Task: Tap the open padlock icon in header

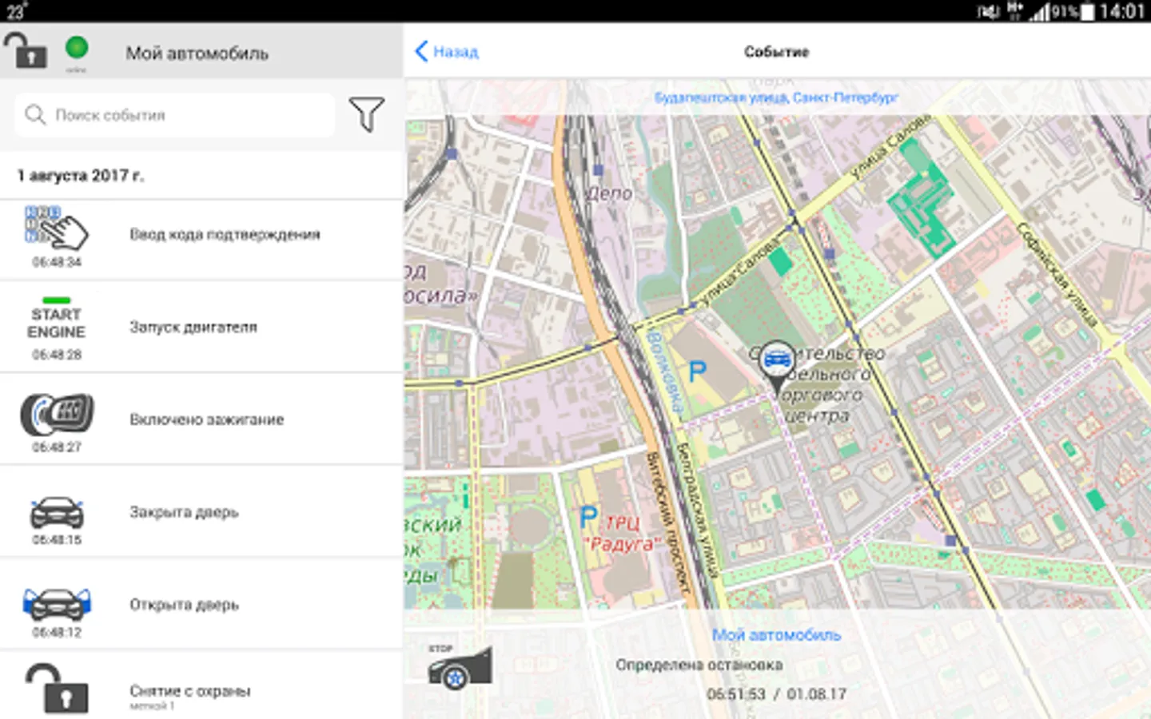Action: pyautogui.click(x=26, y=50)
